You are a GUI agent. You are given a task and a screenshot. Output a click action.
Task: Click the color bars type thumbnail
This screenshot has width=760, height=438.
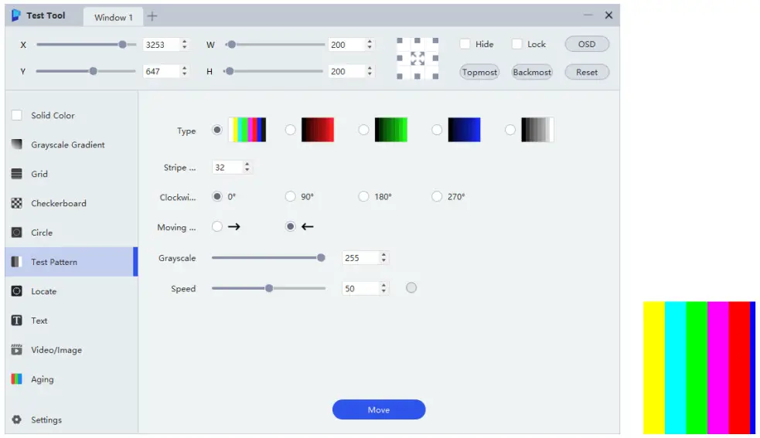[247, 129]
